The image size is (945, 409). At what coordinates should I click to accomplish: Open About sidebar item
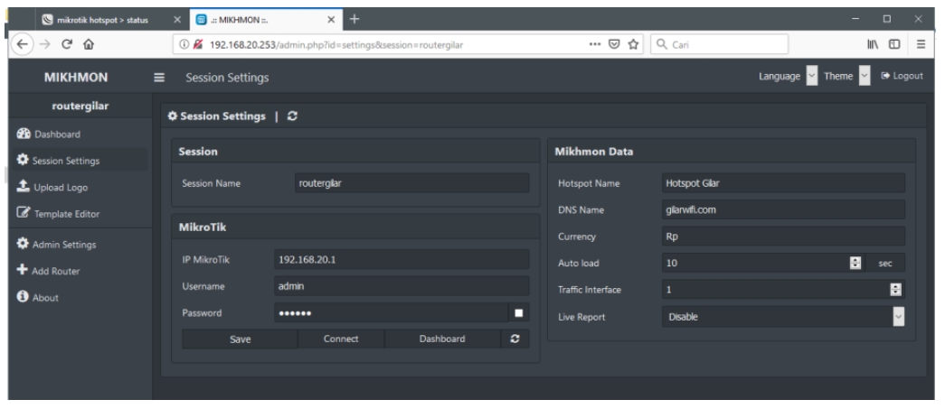[x=80, y=297]
